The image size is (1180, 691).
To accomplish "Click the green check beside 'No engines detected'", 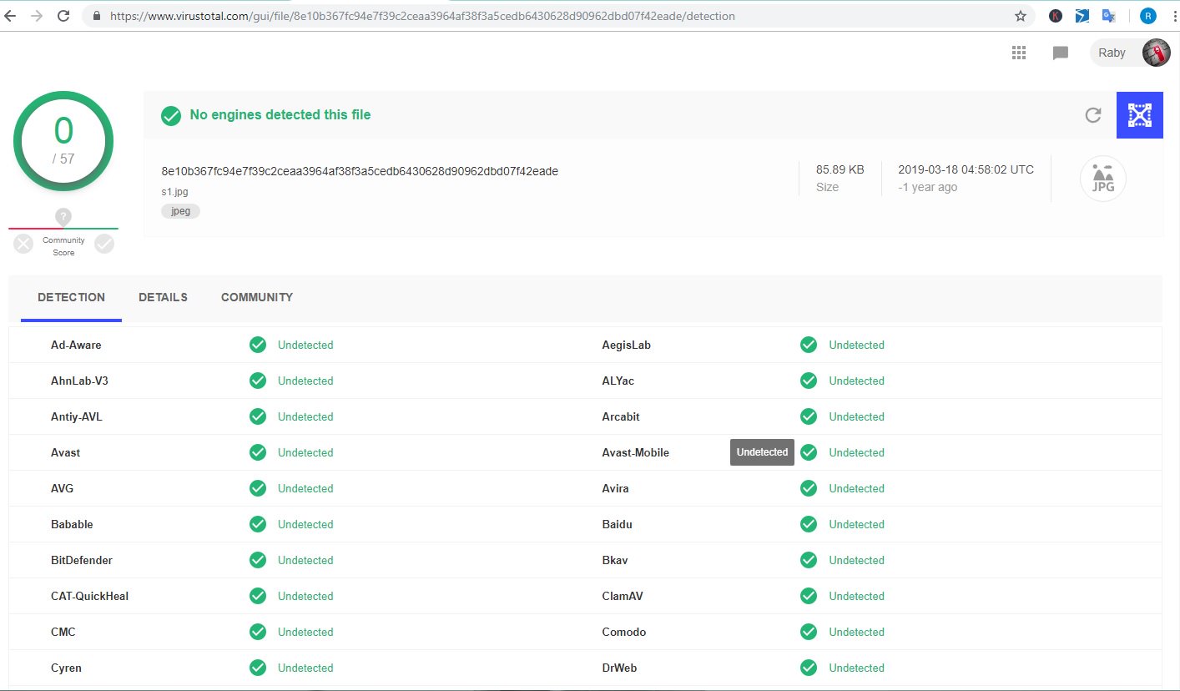I will tap(171, 115).
